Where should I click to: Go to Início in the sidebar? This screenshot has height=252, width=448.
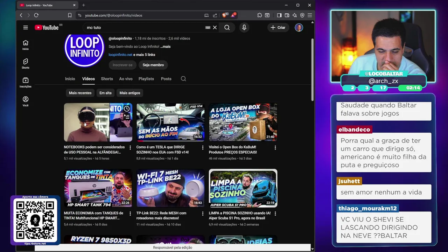pos(26,45)
